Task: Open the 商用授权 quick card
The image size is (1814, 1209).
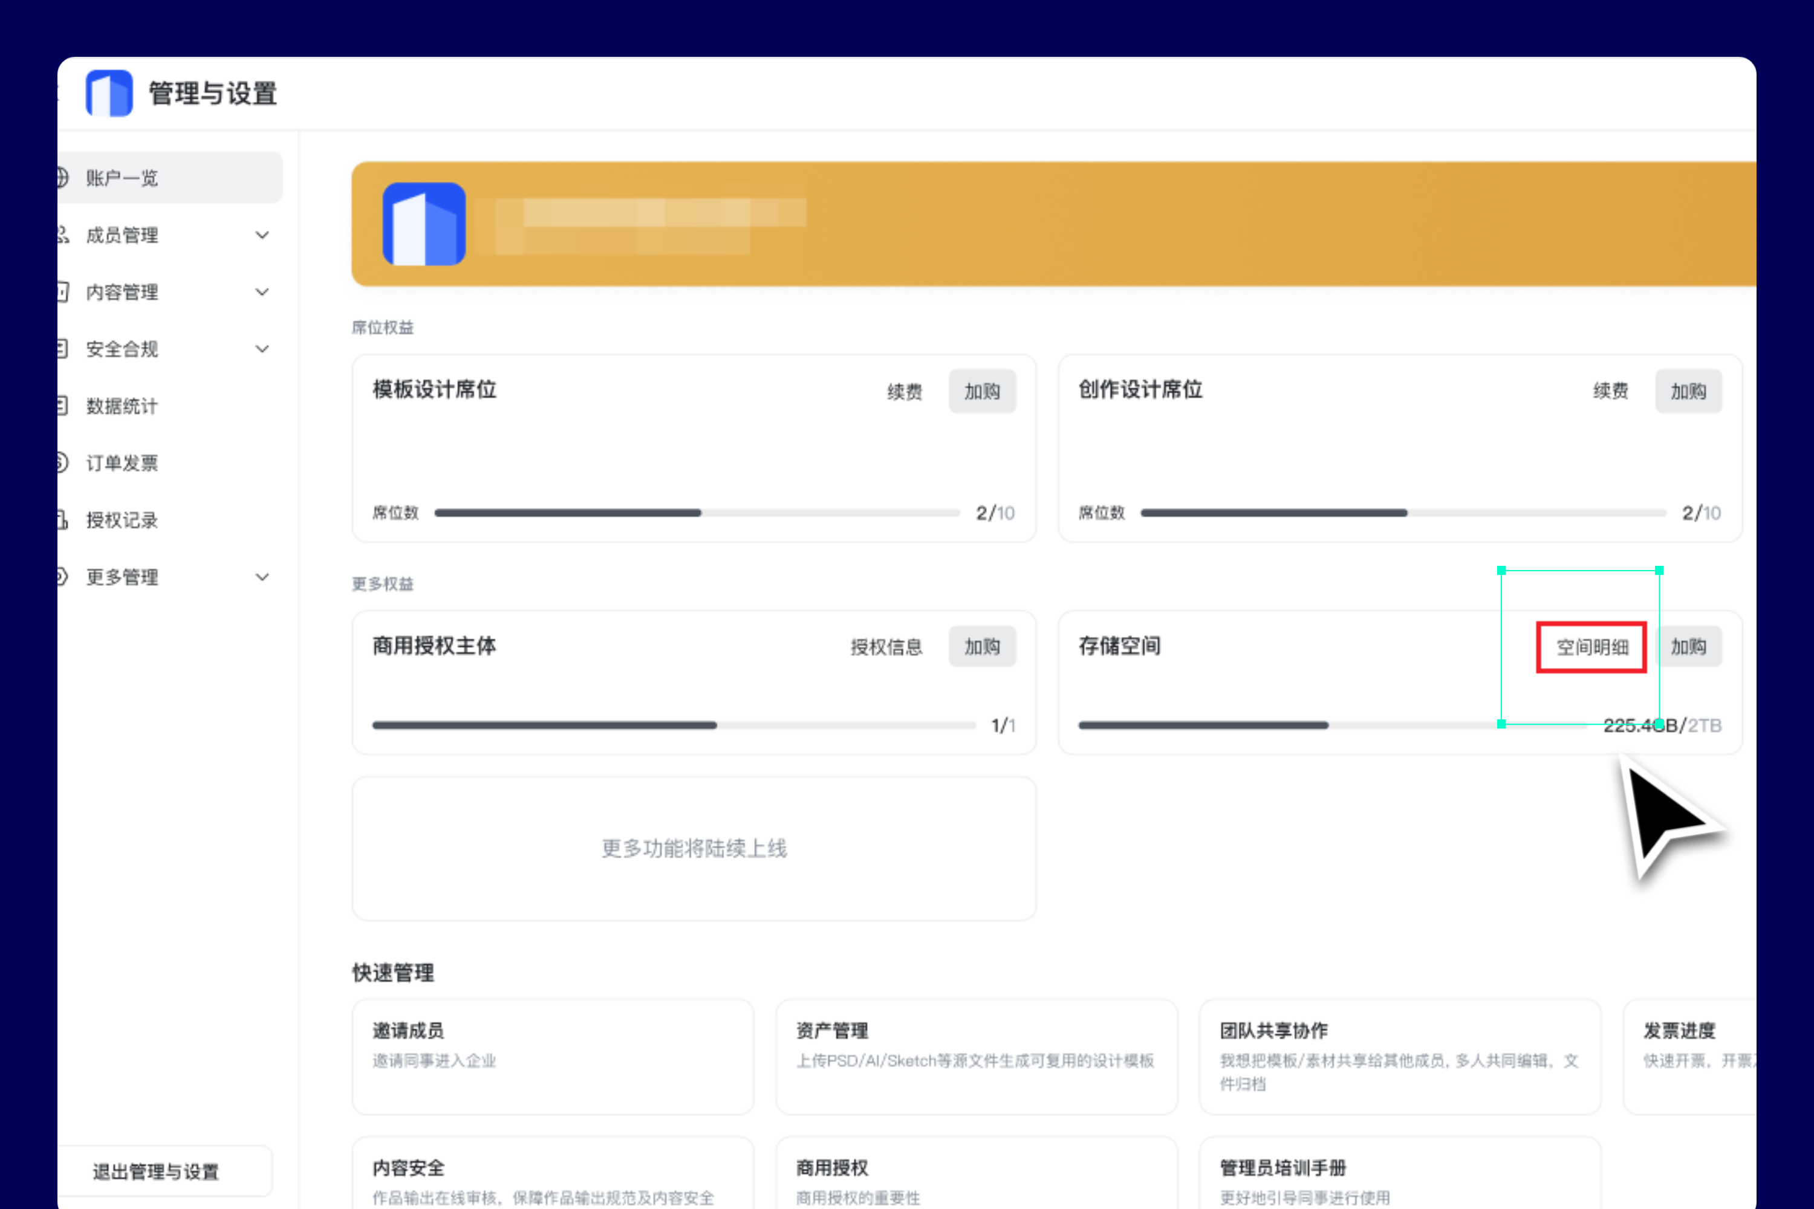Action: coord(977,1173)
